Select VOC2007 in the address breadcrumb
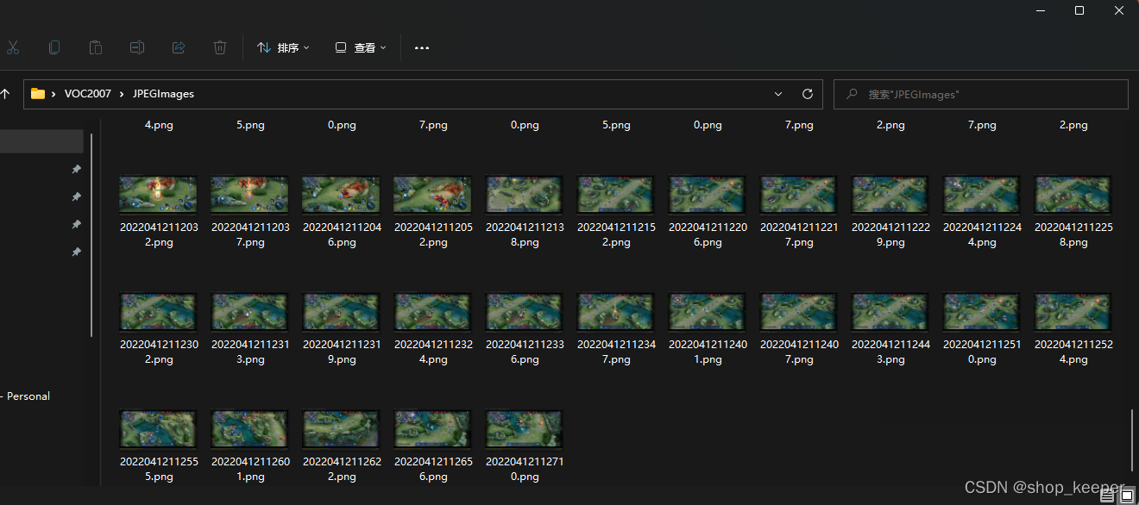 (88, 94)
